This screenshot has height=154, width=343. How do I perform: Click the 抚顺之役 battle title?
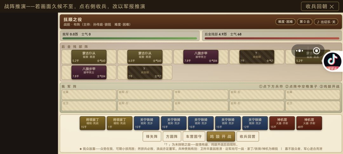(x=73, y=20)
